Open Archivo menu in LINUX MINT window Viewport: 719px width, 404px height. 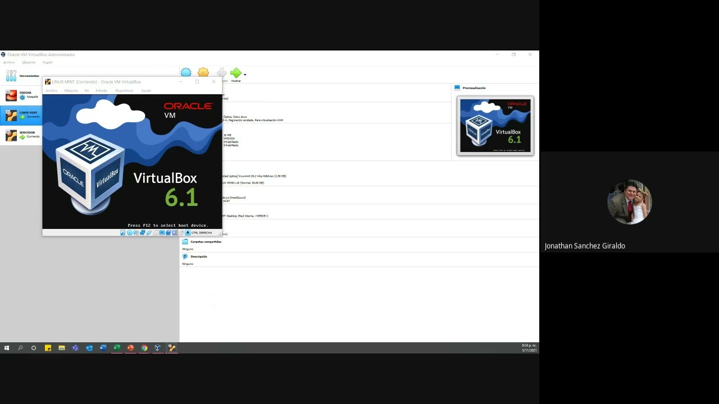coord(52,90)
